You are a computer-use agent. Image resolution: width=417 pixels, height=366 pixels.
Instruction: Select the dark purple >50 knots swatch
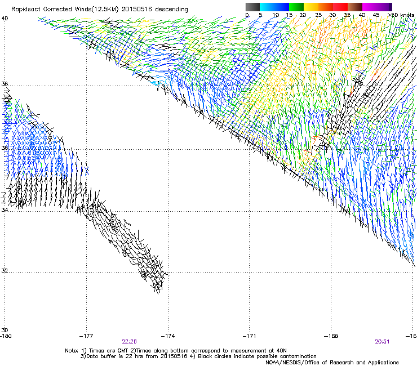390,7
